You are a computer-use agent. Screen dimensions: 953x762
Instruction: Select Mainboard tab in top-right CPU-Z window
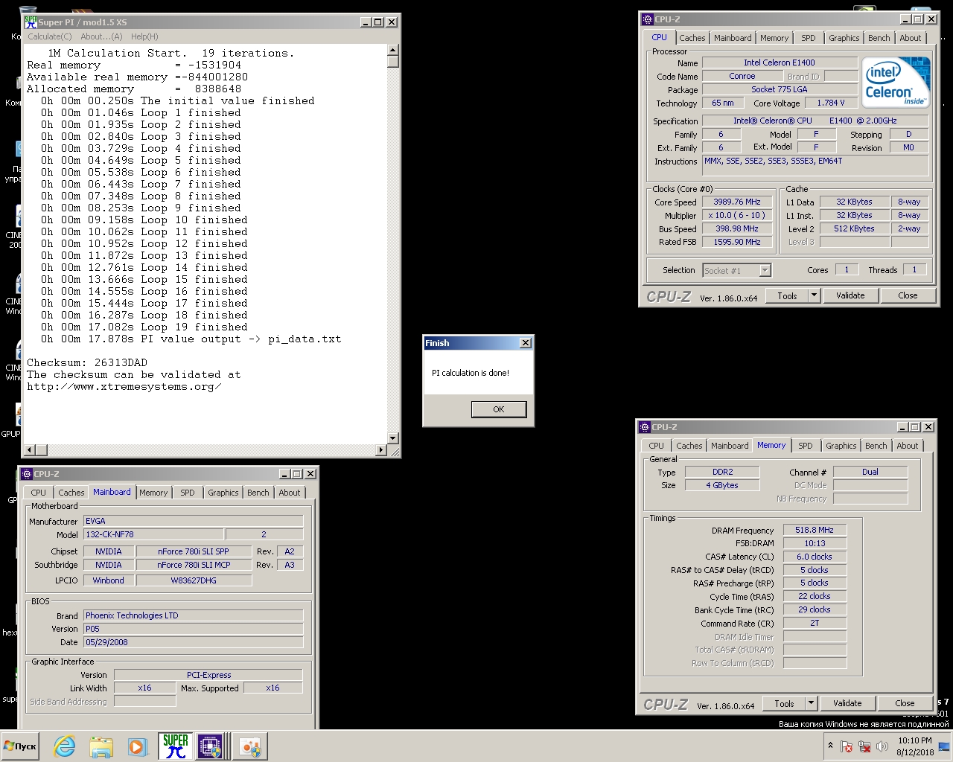pyautogui.click(x=733, y=38)
